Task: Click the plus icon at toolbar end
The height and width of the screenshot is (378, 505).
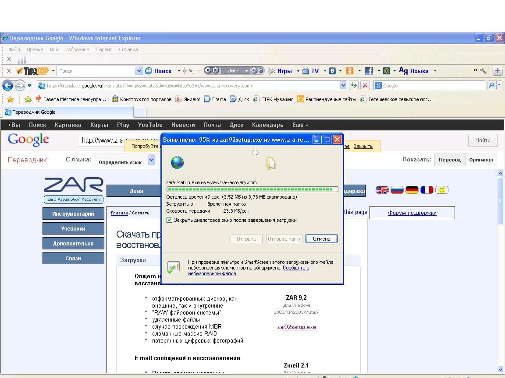Action: coord(498,71)
